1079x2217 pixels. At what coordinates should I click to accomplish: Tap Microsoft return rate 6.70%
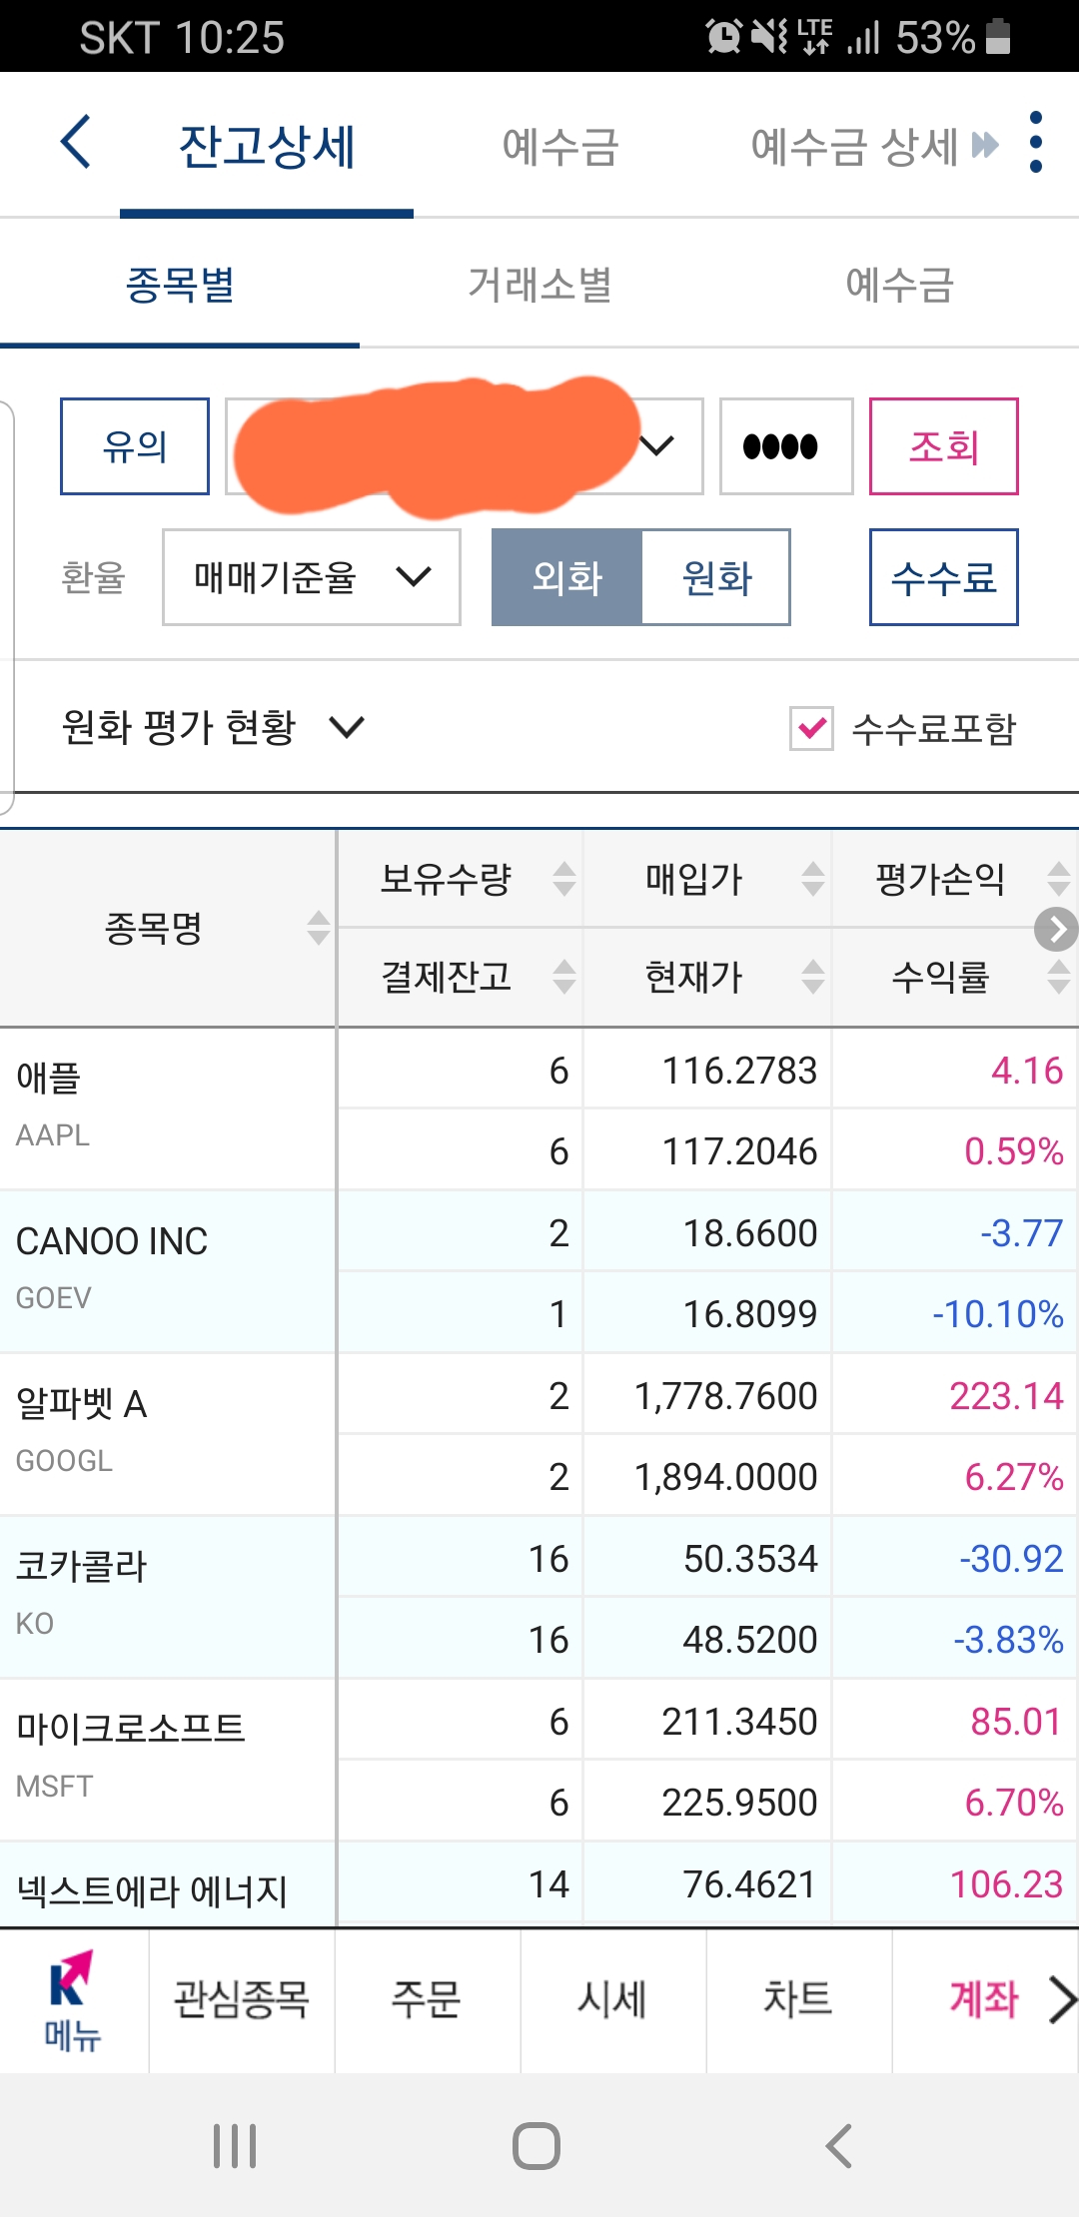tap(1014, 1803)
